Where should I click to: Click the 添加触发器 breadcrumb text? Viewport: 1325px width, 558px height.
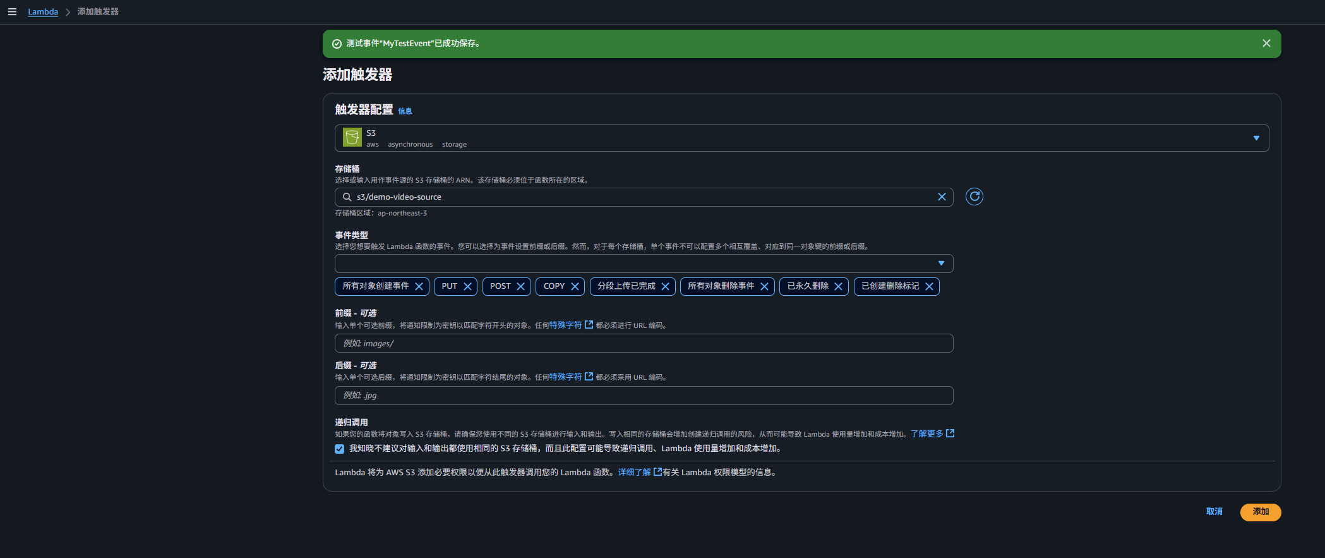98,12
